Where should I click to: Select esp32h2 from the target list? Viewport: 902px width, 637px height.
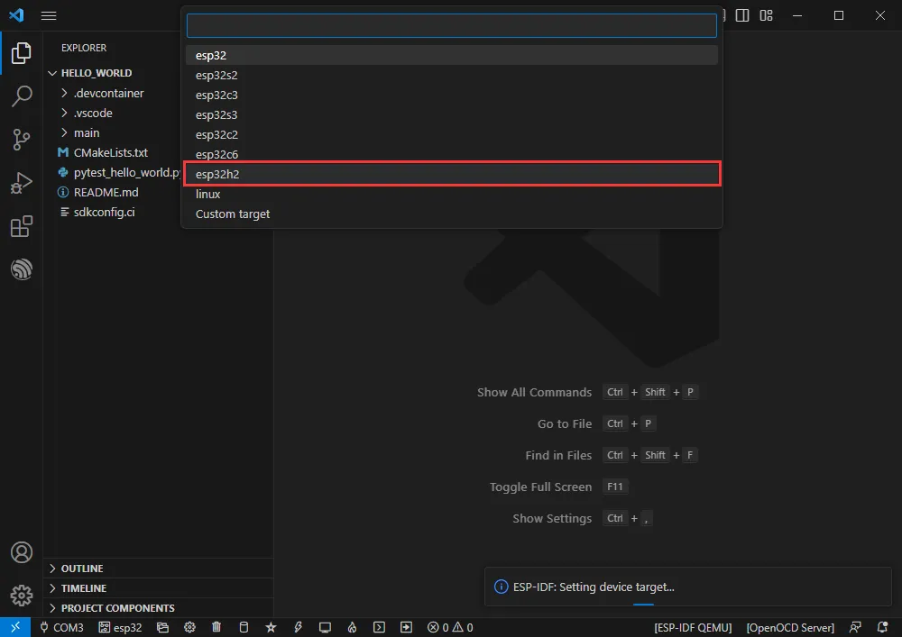click(451, 174)
